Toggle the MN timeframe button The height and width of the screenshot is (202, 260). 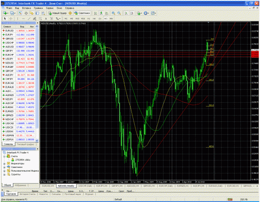(x=111, y=19)
